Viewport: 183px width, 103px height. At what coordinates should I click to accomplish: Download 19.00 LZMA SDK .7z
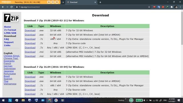coord(30,48)
